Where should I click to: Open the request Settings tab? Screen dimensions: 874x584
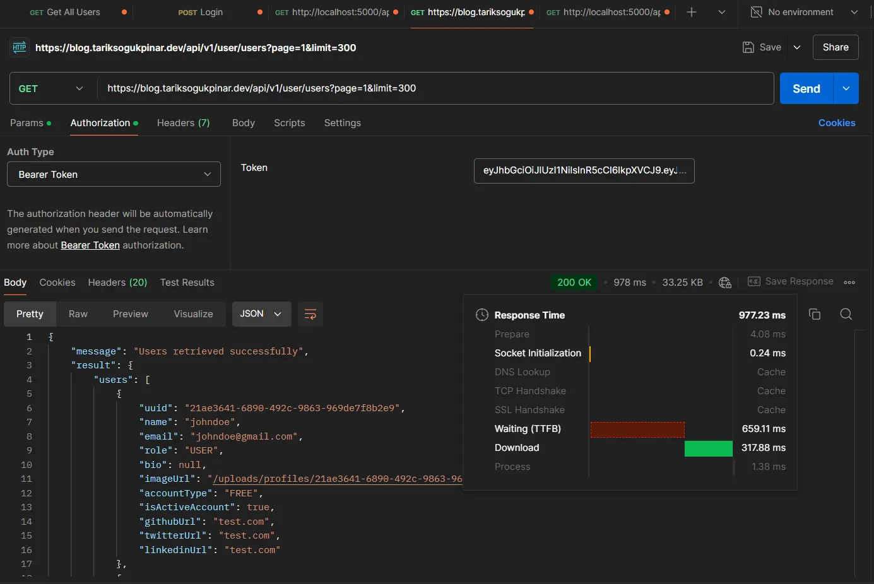pyautogui.click(x=343, y=123)
